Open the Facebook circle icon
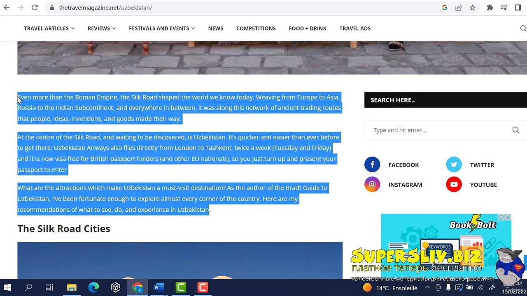 (x=372, y=165)
